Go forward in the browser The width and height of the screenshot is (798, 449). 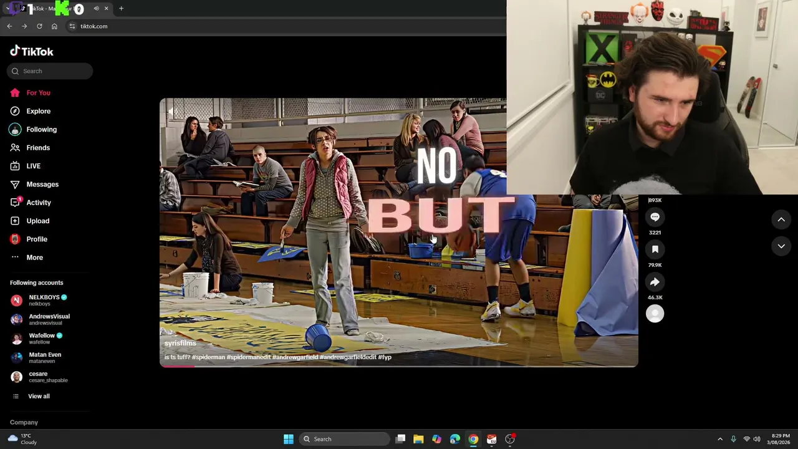tap(24, 26)
